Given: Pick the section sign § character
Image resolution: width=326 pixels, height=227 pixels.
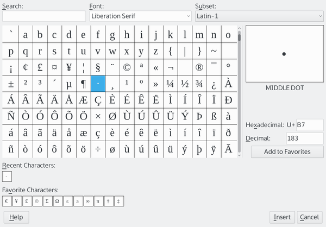Looking at the screenshot, I should pyautogui.click(x=98, y=67).
